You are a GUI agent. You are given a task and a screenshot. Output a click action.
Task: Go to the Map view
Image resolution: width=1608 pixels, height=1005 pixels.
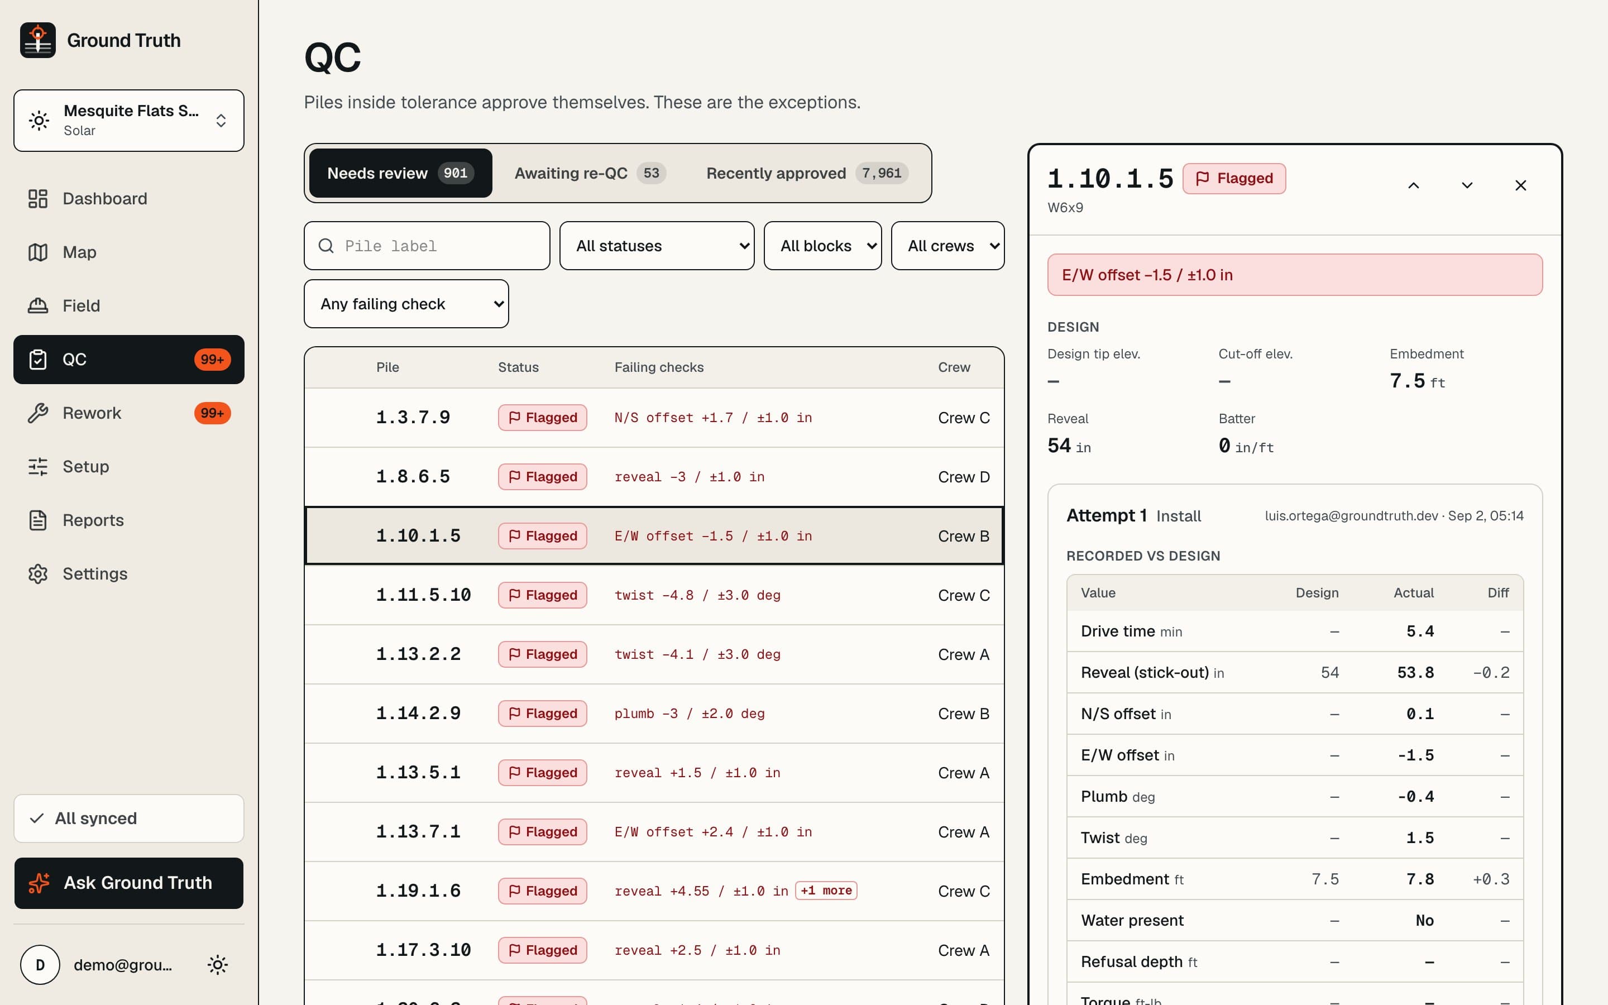[x=129, y=252]
